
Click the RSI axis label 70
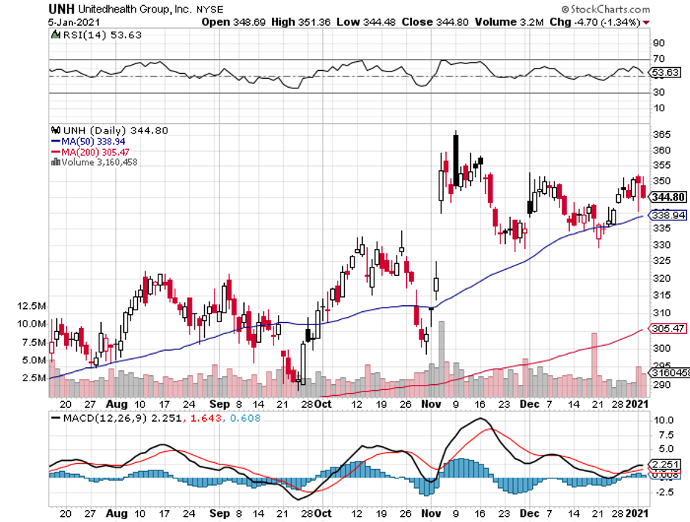659,58
